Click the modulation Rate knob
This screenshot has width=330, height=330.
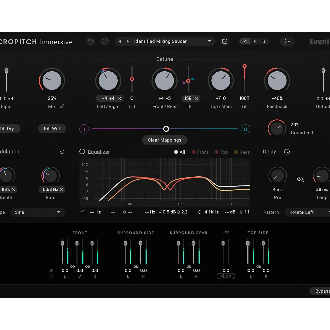pos(51,175)
